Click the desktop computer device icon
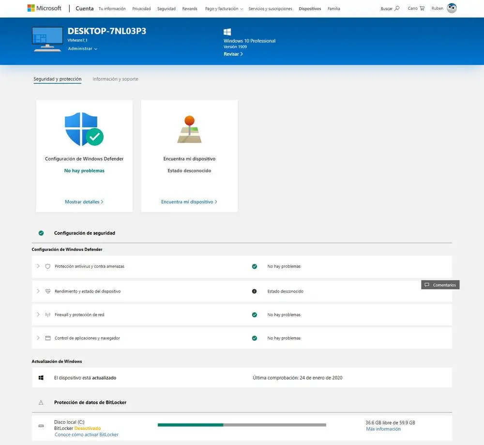Screen dimensions: 484x445 [x=47, y=39]
